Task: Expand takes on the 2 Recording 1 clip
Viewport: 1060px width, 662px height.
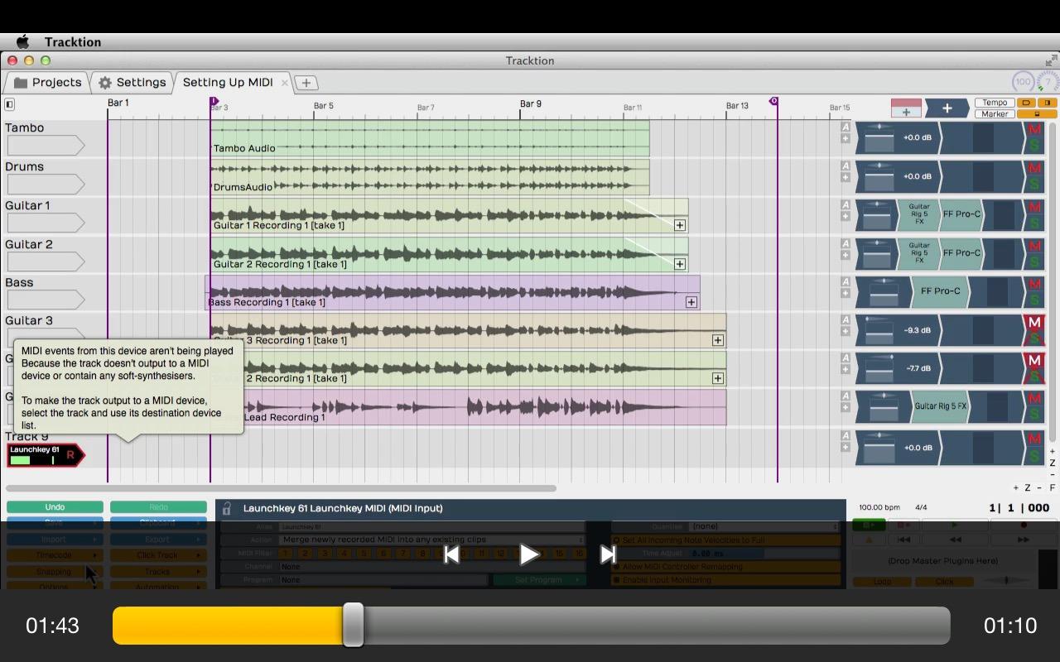Action: coord(718,378)
